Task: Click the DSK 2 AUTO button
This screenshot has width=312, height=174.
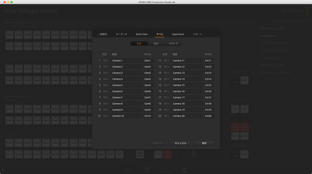Action: pos(244,136)
